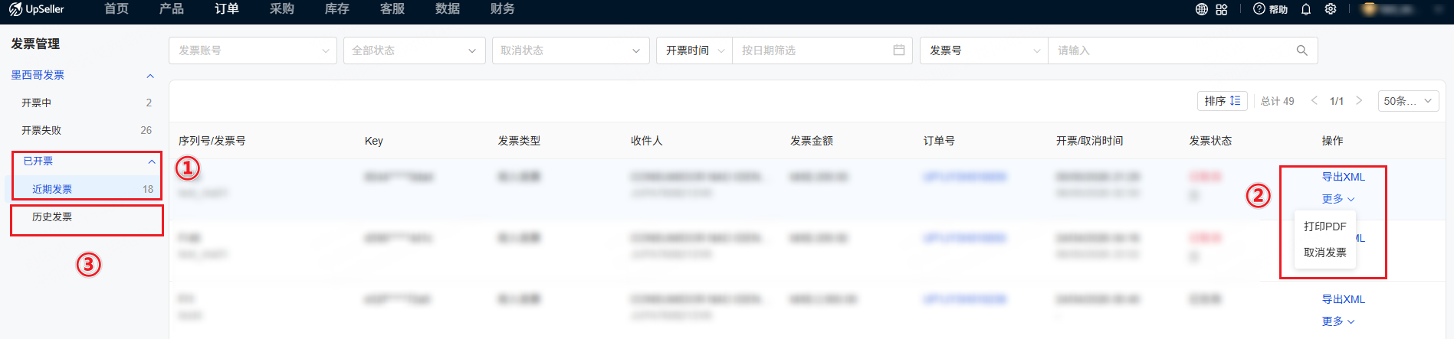Click the 开票/取消时间 column header

1090,141
